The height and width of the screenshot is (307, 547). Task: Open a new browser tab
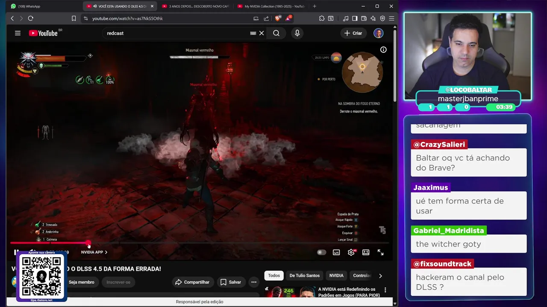point(315,6)
